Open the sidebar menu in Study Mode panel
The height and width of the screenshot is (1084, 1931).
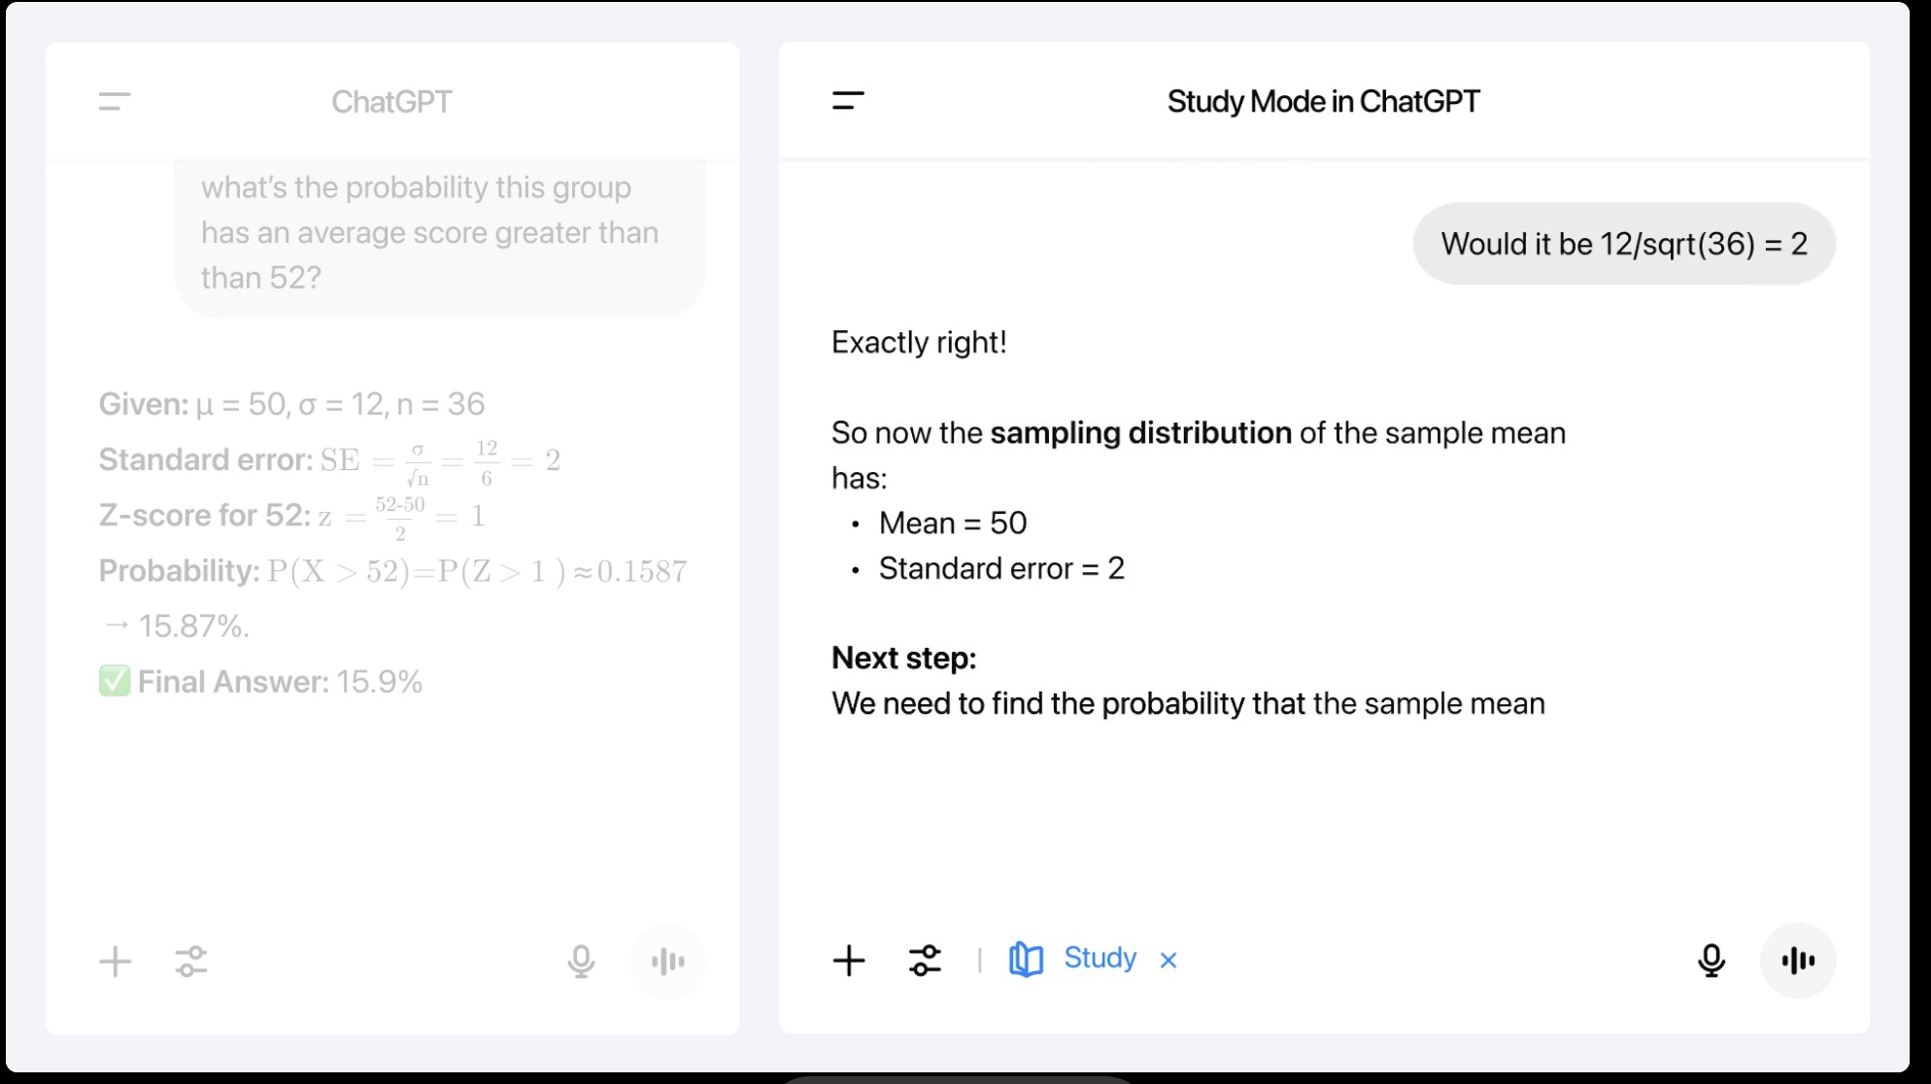pyautogui.click(x=848, y=100)
